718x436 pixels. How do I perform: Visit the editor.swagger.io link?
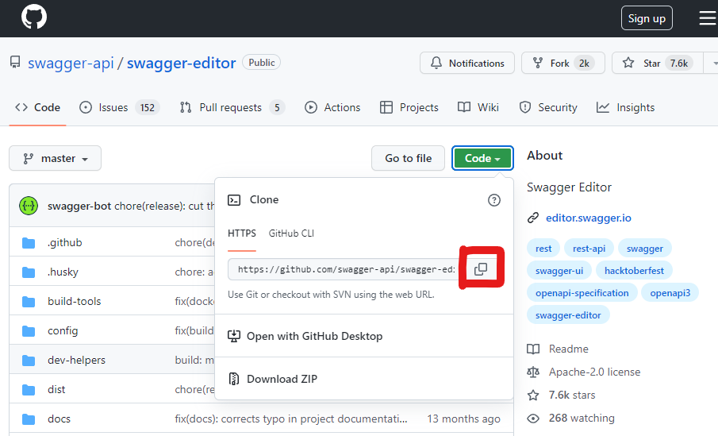click(x=589, y=218)
